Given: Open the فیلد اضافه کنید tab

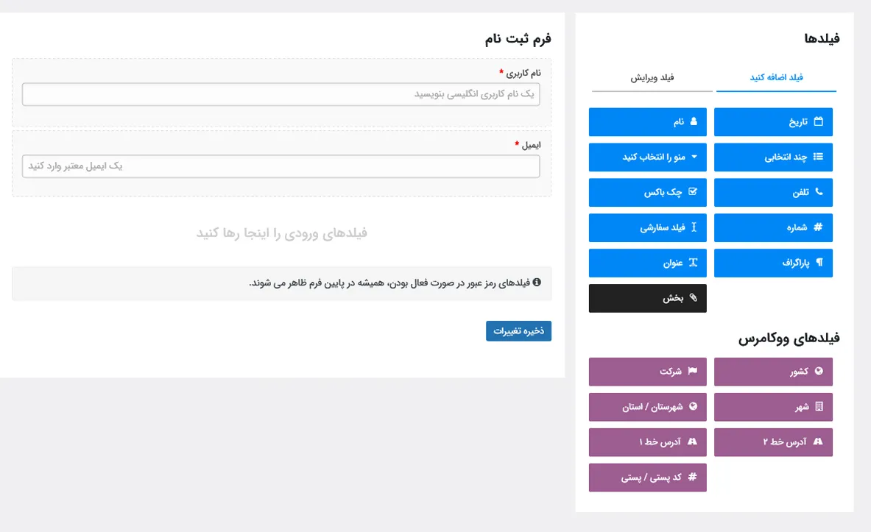Looking at the screenshot, I should point(776,78).
